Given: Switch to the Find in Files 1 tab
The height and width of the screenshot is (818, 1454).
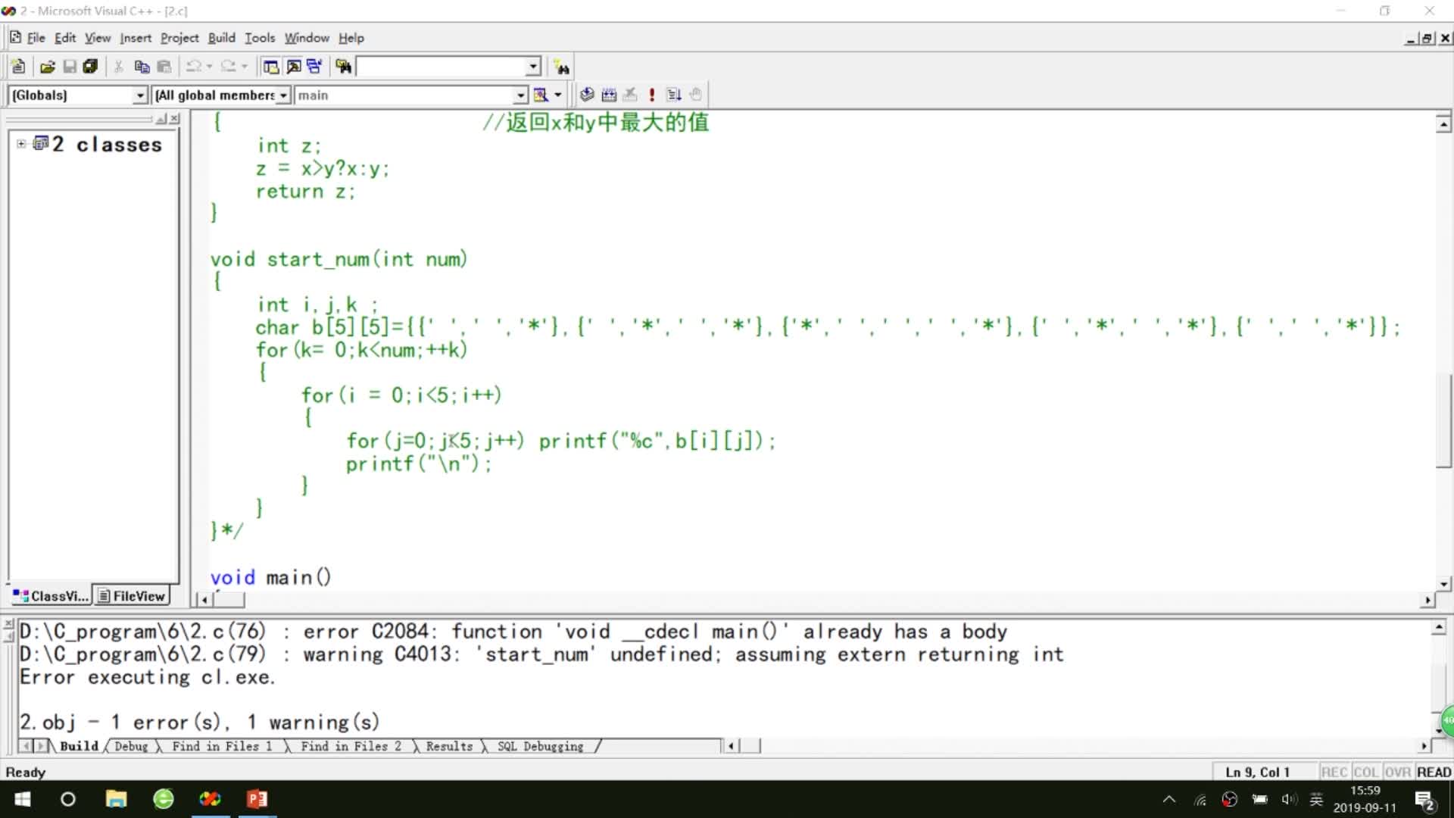Looking at the screenshot, I should coord(221,746).
